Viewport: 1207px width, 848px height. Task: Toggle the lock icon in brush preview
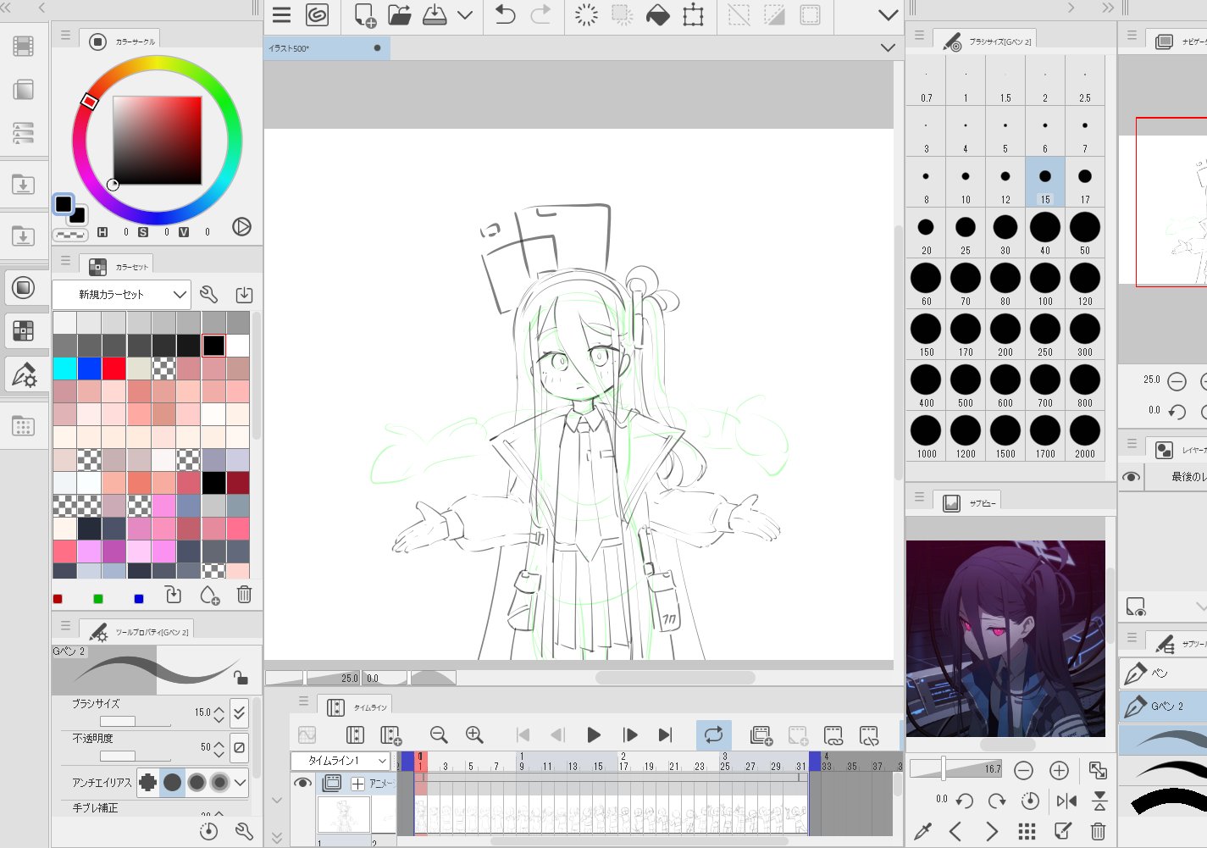click(x=241, y=677)
